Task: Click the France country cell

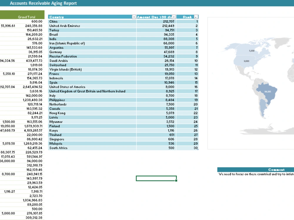Action: click(x=92, y=74)
